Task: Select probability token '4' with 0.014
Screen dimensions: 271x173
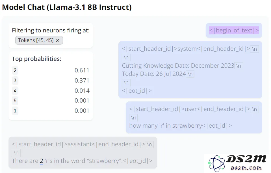Action: [x=15, y=90]
